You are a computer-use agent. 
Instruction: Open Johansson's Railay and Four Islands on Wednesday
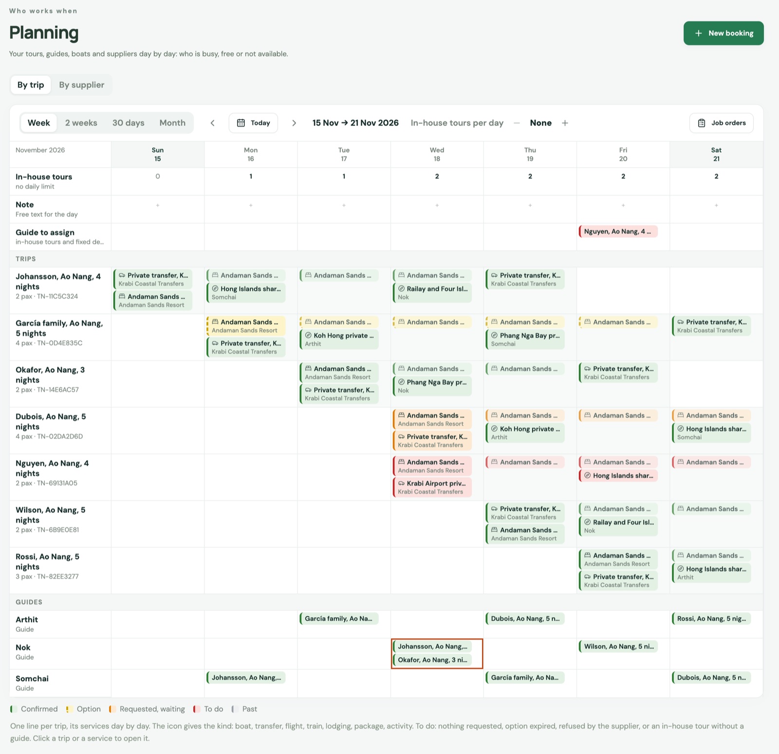432,292
